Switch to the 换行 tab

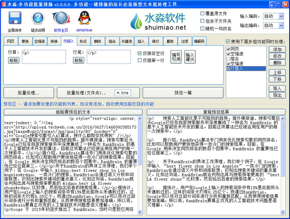point(155,41)
